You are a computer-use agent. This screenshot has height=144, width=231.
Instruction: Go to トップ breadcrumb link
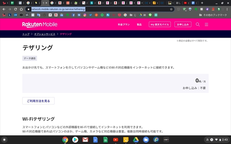[26, 34]
